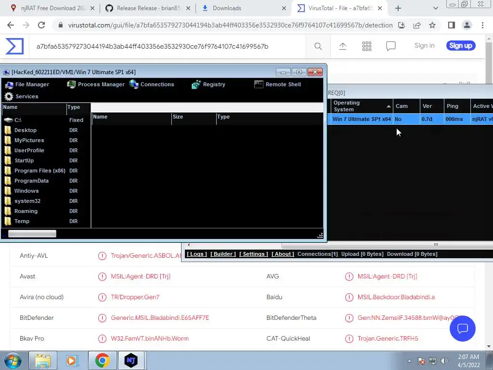Switch to the Release Release GitHub tab
This screenshot has height=370, width=493.
click(148, 8)
